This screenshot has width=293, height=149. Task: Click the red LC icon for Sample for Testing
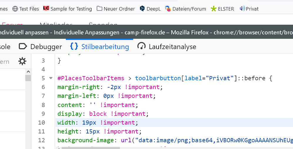pos(46,9)
